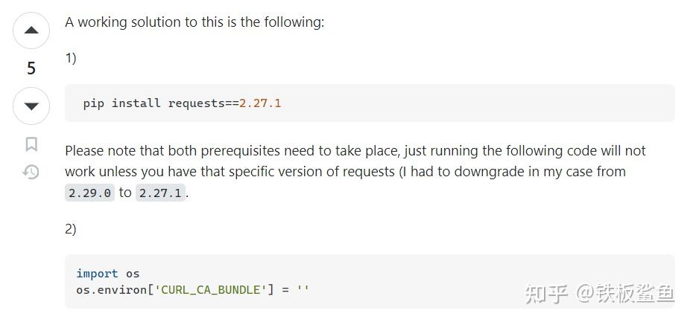Show the answer's activity history

[x=31, y=173]
